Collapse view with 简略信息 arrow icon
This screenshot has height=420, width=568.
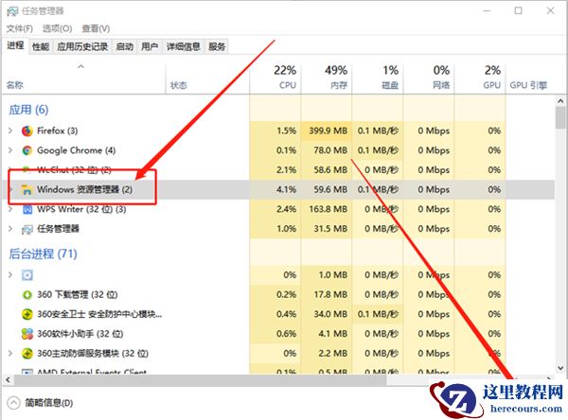pyautogui.click(x=13, y=403)
